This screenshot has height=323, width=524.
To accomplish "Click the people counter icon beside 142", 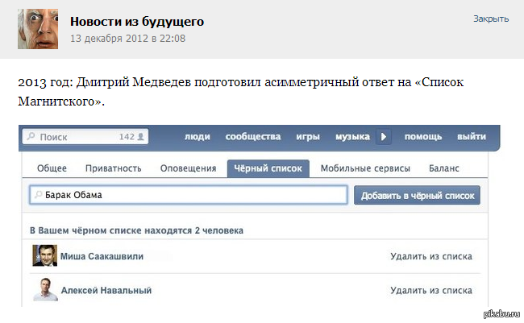I will click(x=141, y=137).
